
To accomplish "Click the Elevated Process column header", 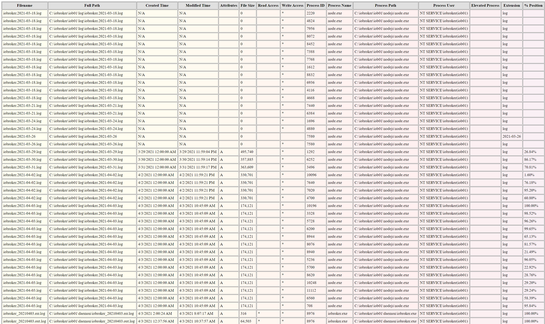I will click(x=485, y=5).
